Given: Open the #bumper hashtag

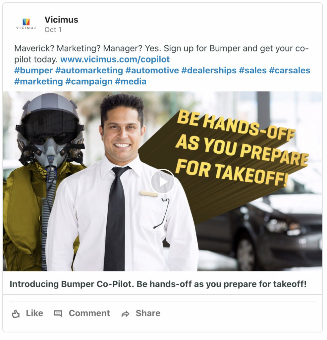Looking at the screenshot, I should (34, 71).
